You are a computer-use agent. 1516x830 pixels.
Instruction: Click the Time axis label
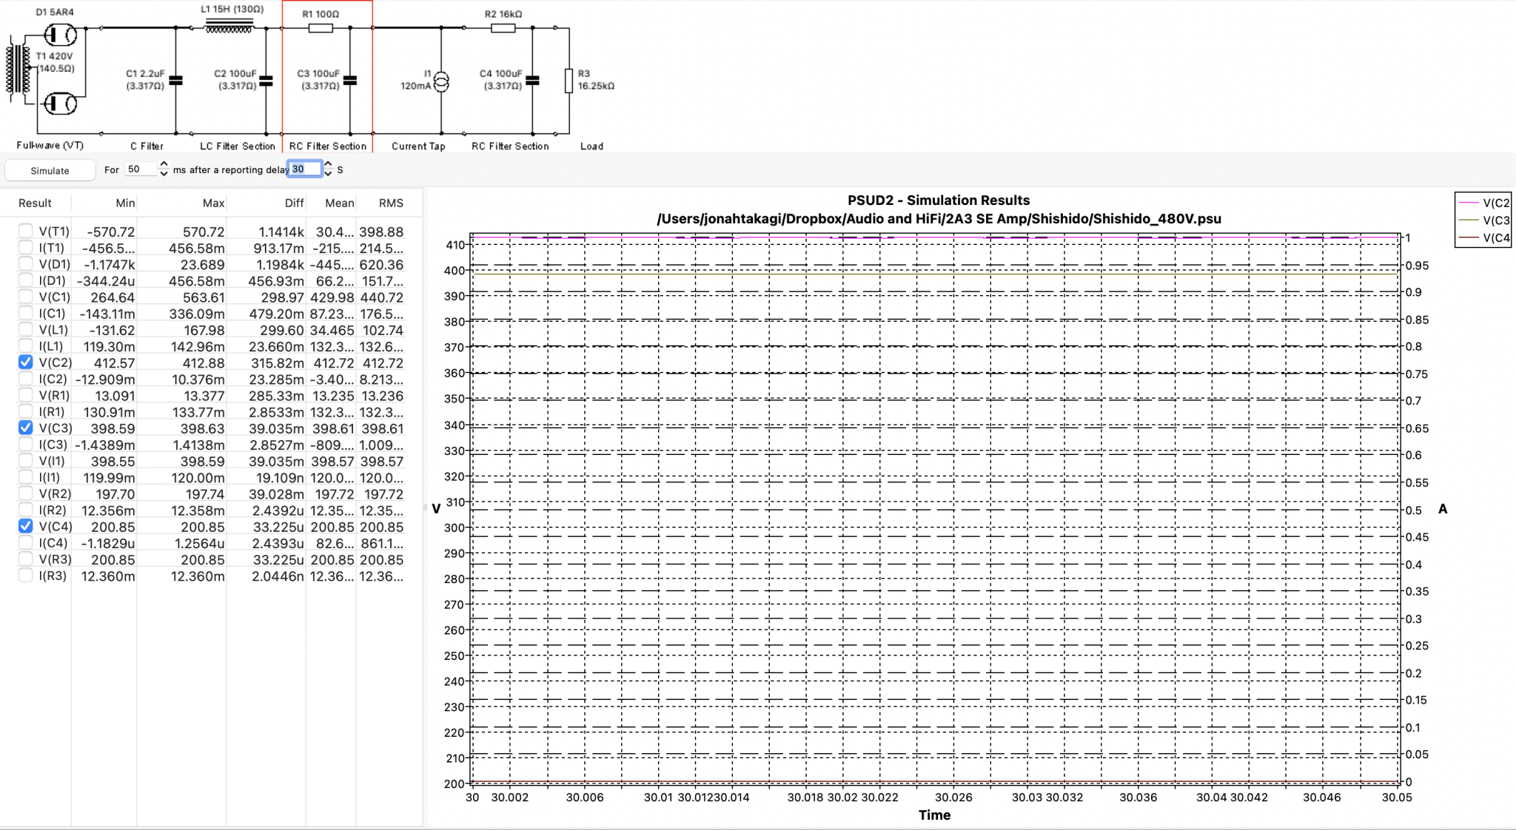[x=934, y=814]
